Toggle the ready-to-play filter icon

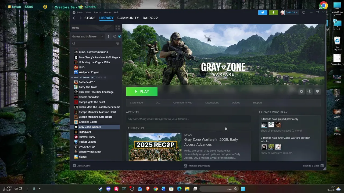point(120,36)
